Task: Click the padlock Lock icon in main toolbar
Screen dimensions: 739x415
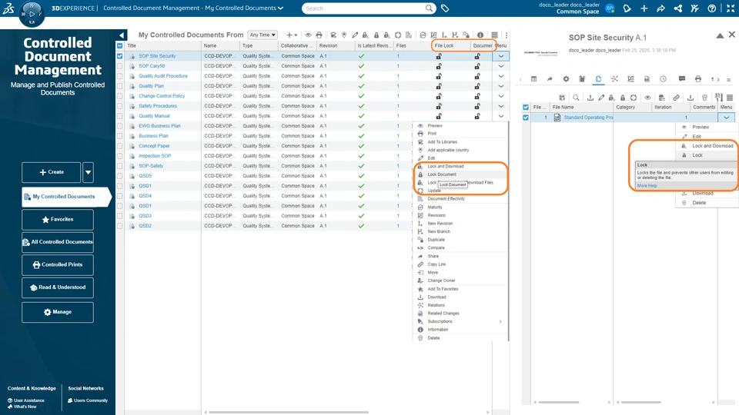Action: tap(376, 35)
